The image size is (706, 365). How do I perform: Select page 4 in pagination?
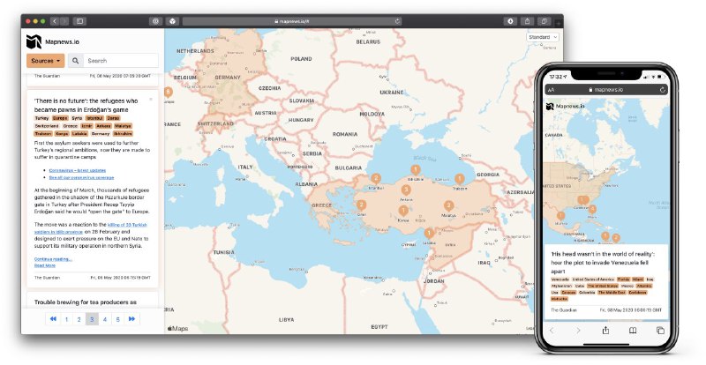[105, 319]
